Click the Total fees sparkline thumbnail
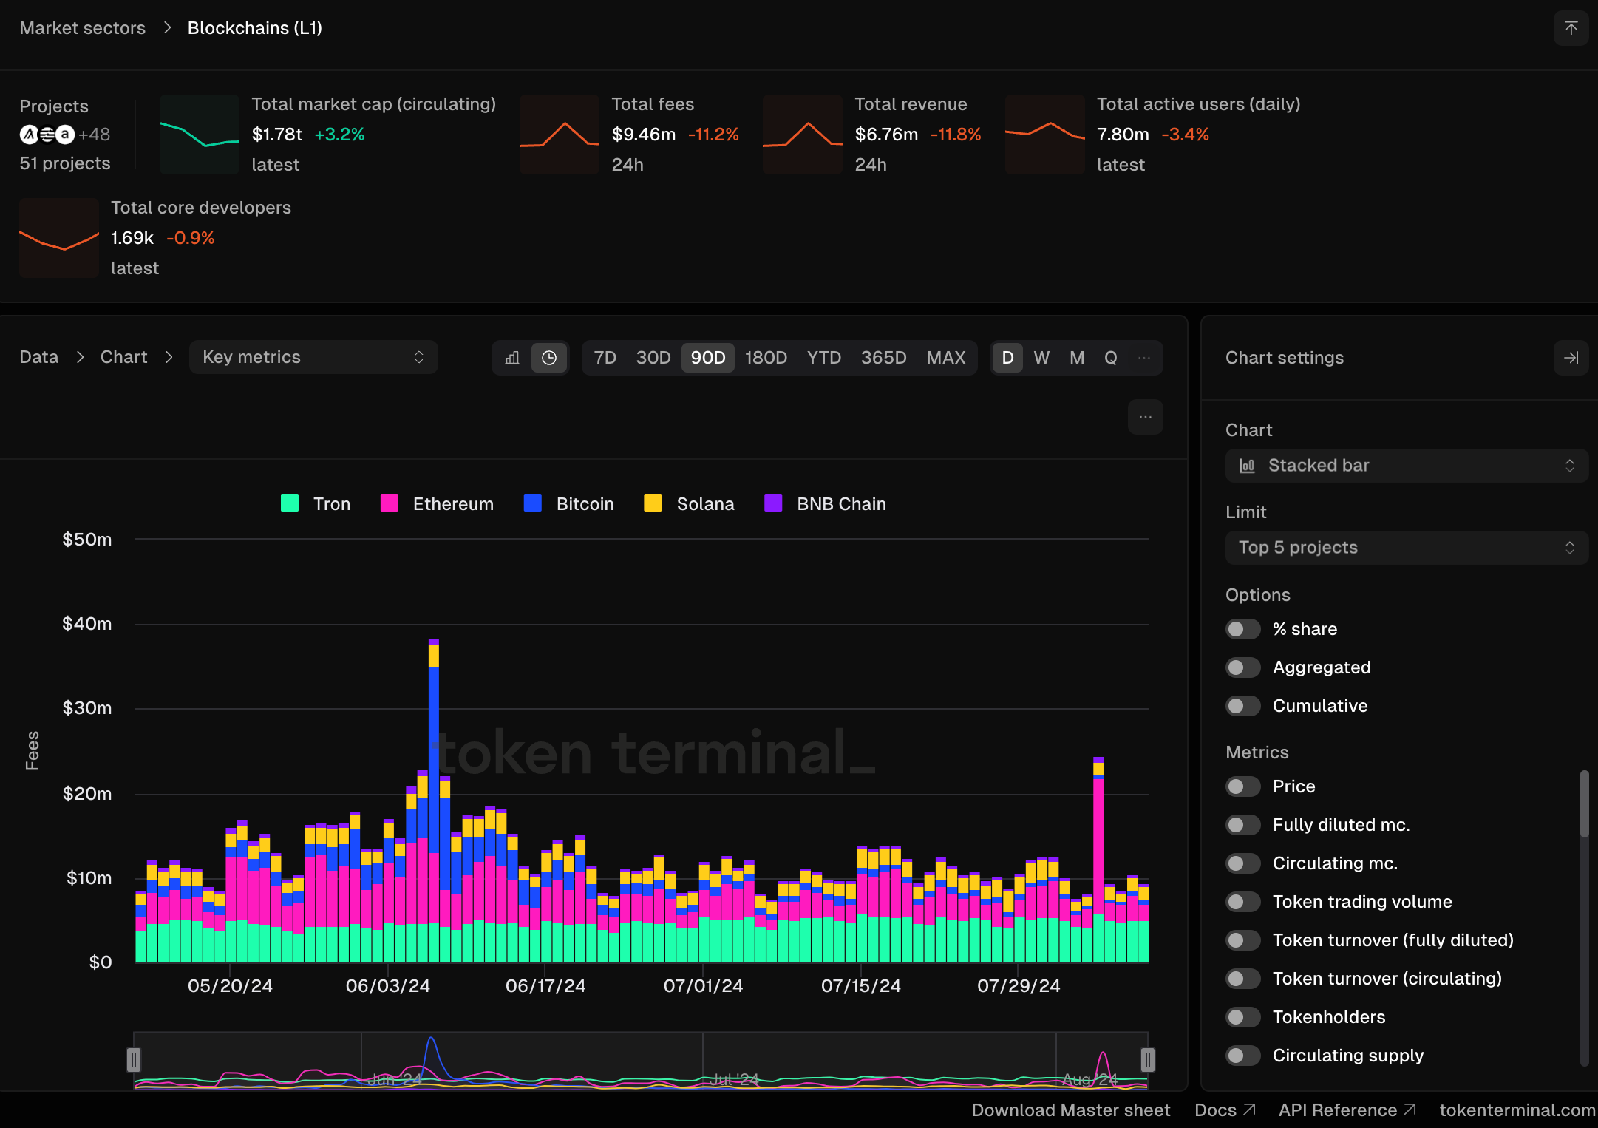The image size is (1598, 1128). point(560,135)
